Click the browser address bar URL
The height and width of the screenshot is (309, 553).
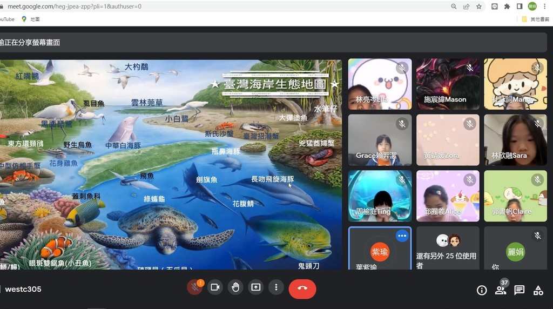(x=75, y=6)
